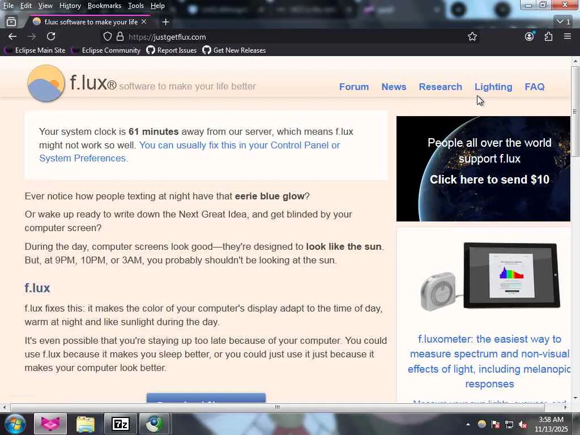This screenshot has height=435, width=580.
Task: Open the Help menu
Action: 157,6
